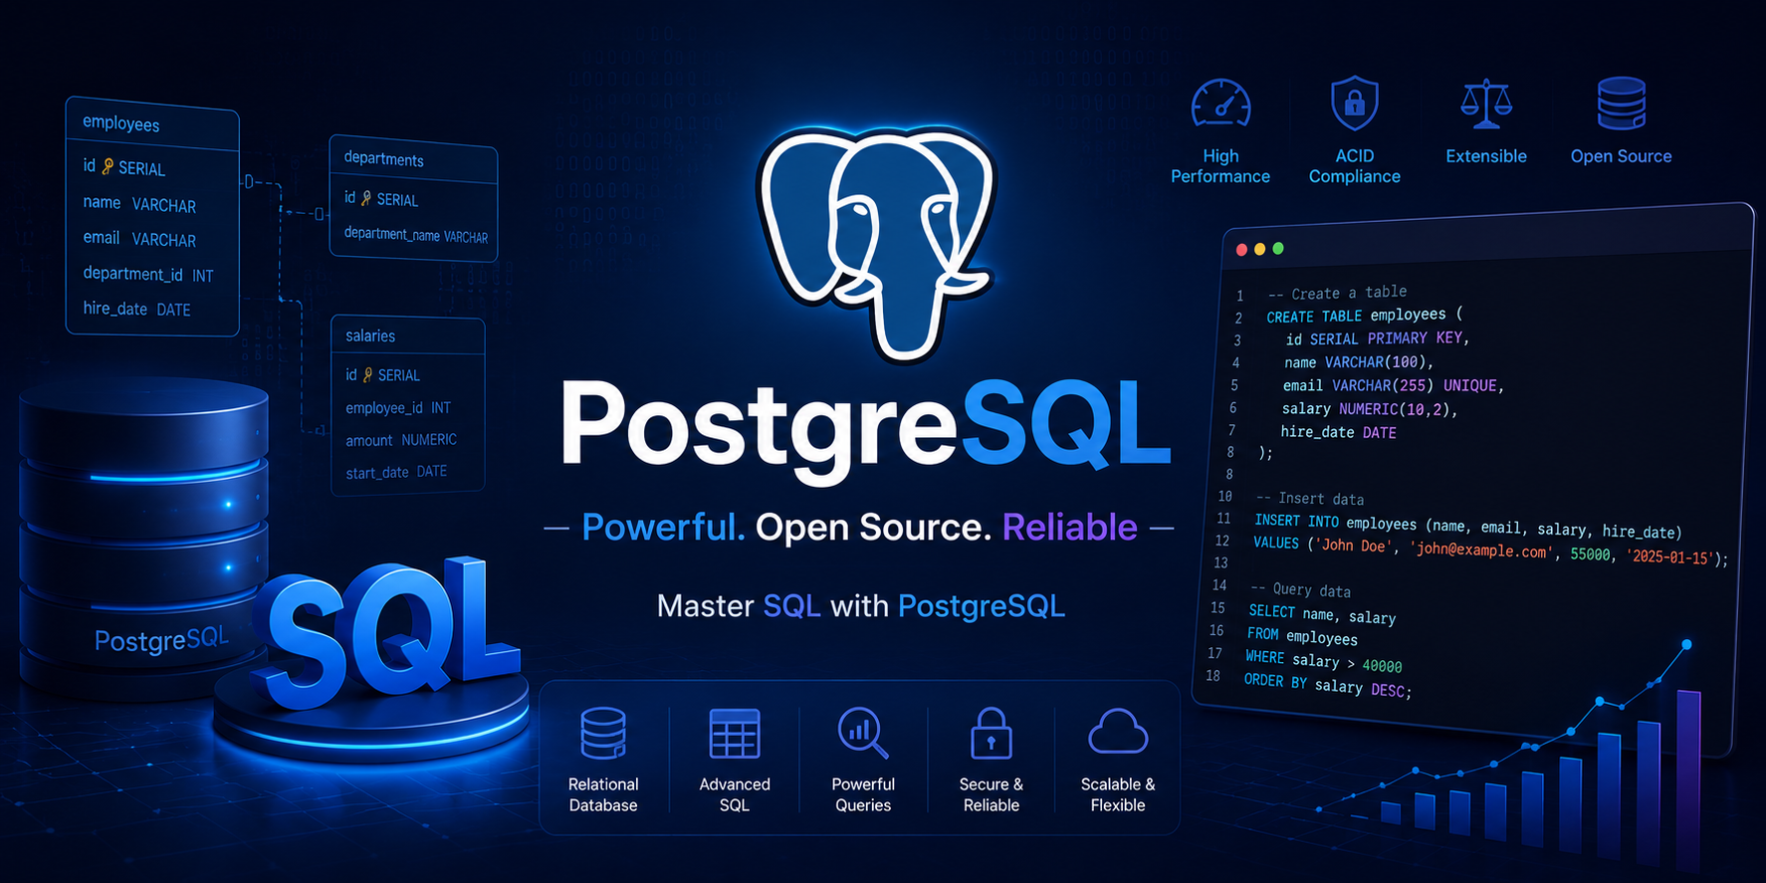Click the PostgreSQL label on database cylinder

coord(161,639)
